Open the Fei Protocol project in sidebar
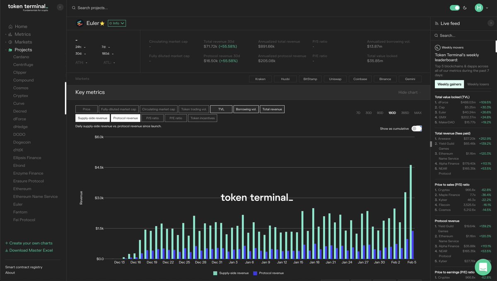The image size is (497, 281). 24,220
